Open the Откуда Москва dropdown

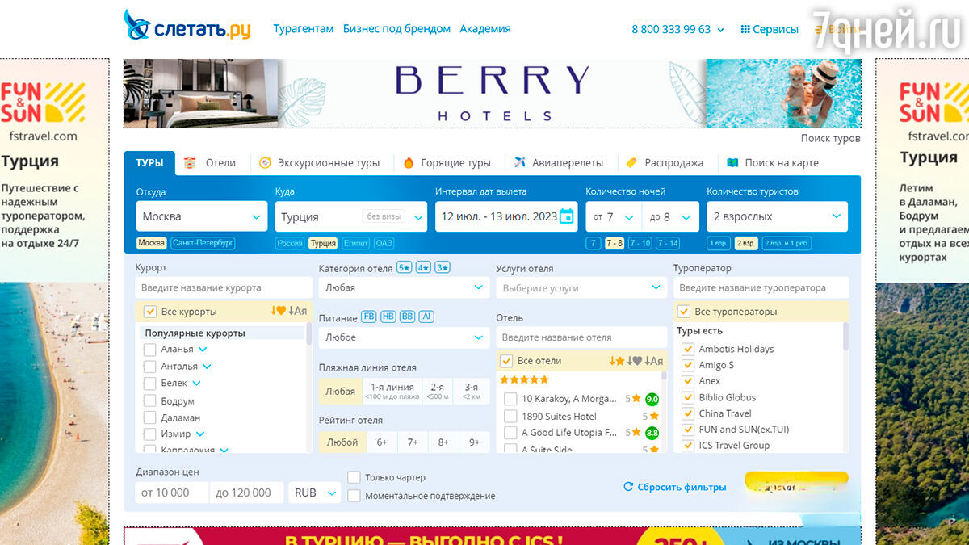tap(202, 216)
